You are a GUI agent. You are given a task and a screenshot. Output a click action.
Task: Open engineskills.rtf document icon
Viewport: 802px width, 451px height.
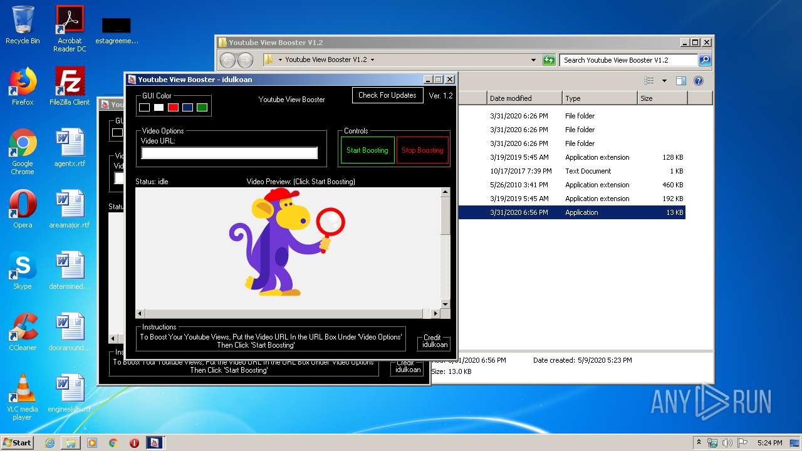70,393
